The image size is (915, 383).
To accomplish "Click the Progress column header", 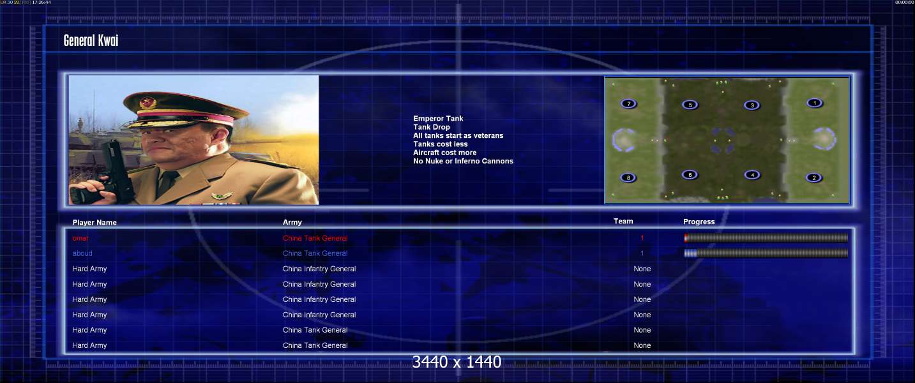I will coord(699,222).
